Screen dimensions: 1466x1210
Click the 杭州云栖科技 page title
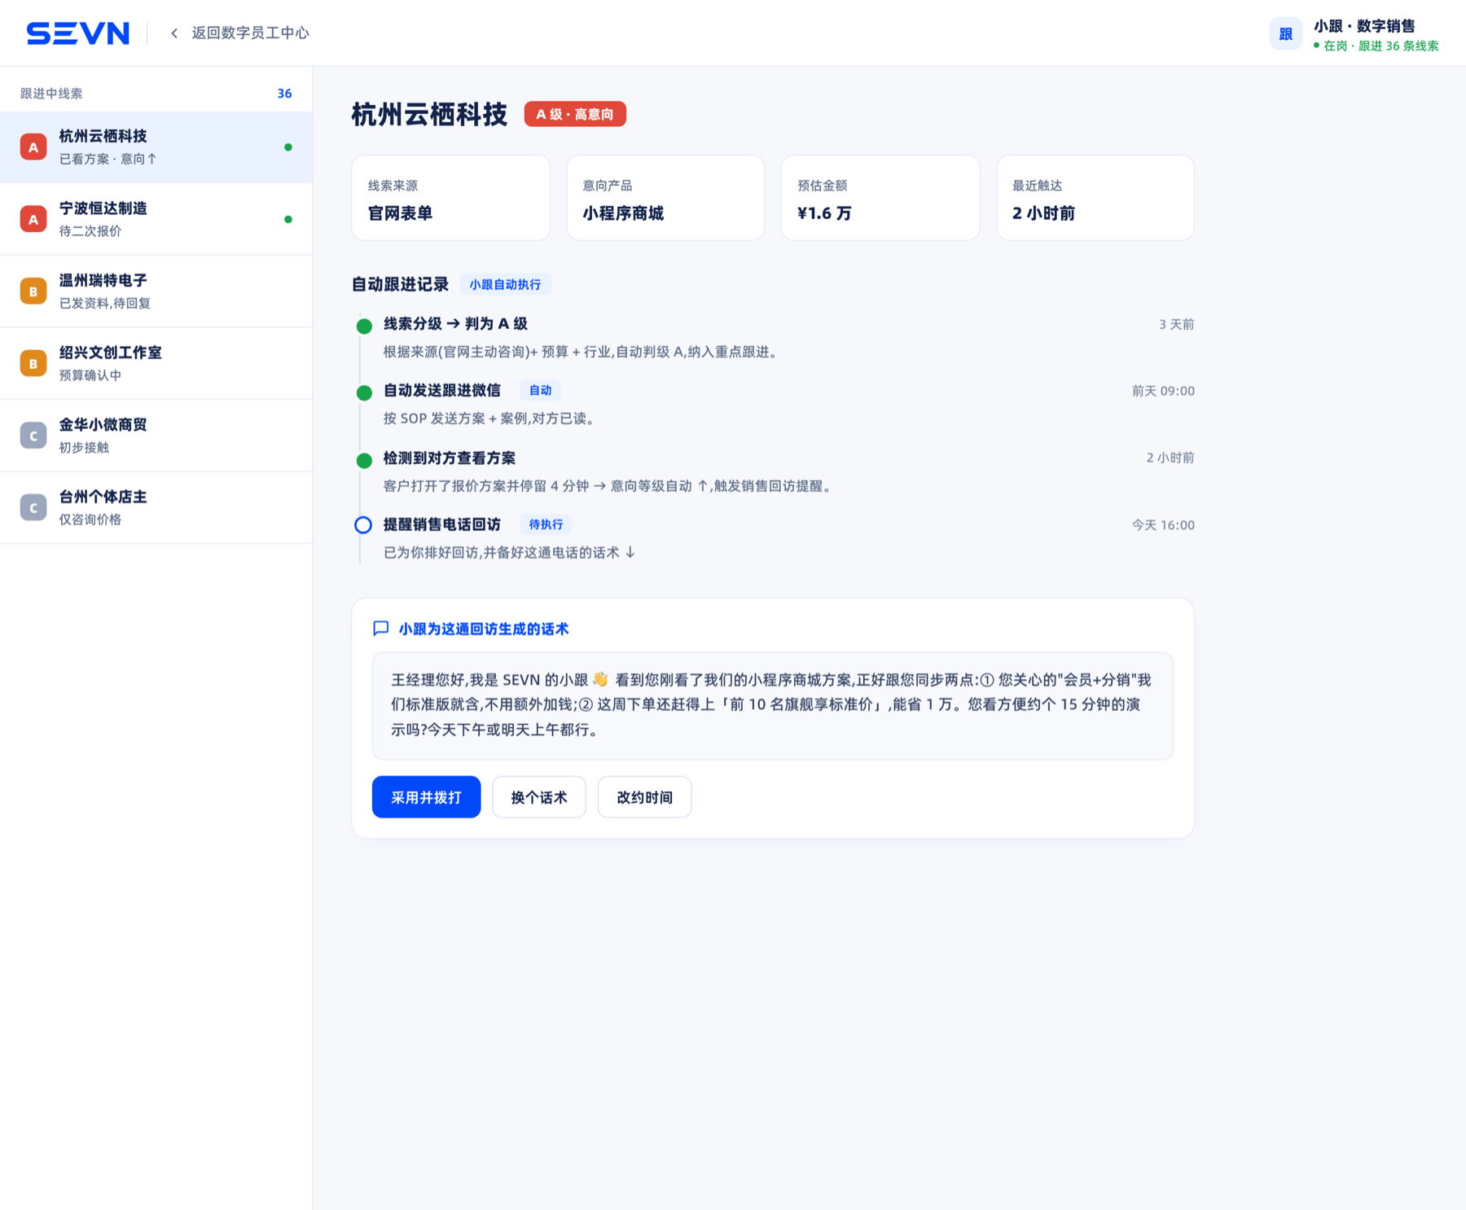(429, 114)
